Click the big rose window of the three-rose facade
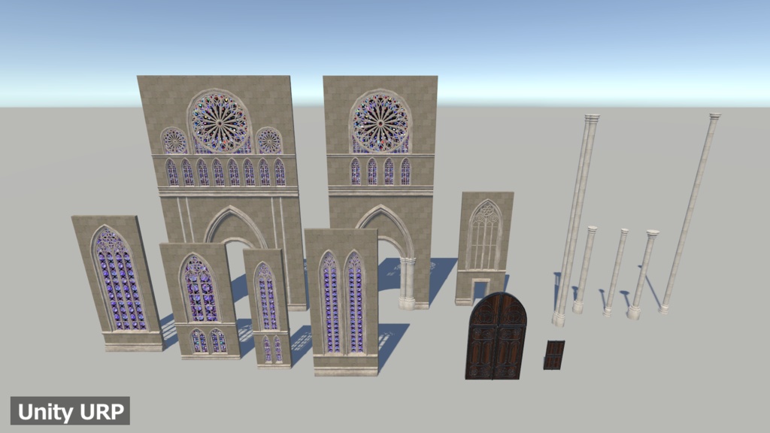This screenshot has width=770, height=433. 220,121
